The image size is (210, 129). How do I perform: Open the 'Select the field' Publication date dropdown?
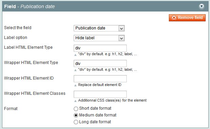click(x=99, y=28)
